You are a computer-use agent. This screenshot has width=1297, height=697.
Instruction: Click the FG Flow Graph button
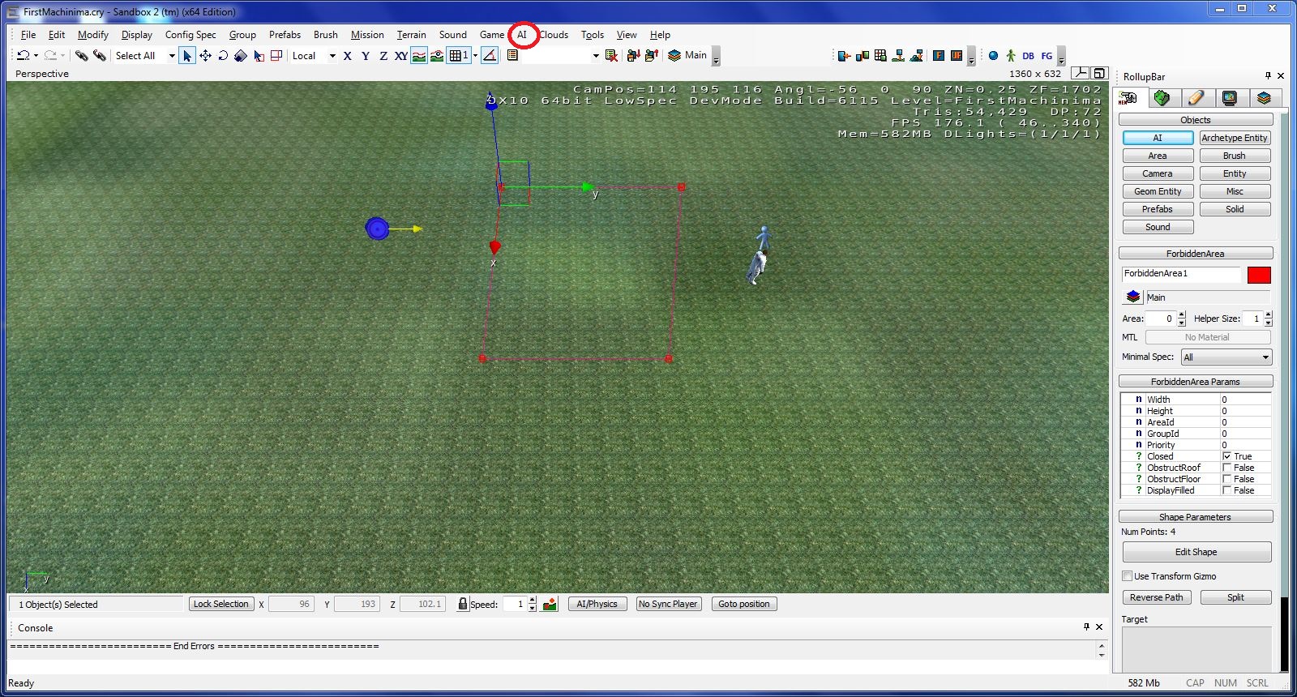click(1047, 55)
